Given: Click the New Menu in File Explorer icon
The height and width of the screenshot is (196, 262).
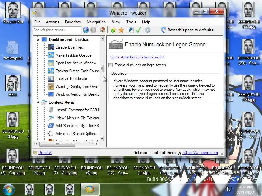Looking at the screenshot, I should click(51, 118).
